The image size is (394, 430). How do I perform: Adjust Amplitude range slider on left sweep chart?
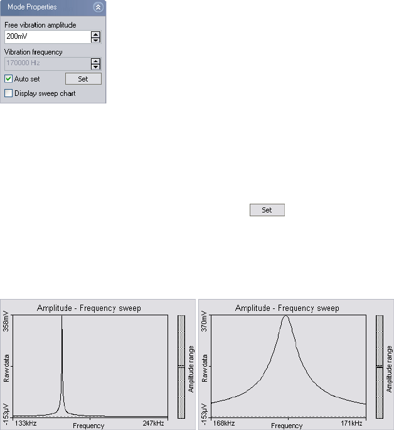click(x=181, y=366)
